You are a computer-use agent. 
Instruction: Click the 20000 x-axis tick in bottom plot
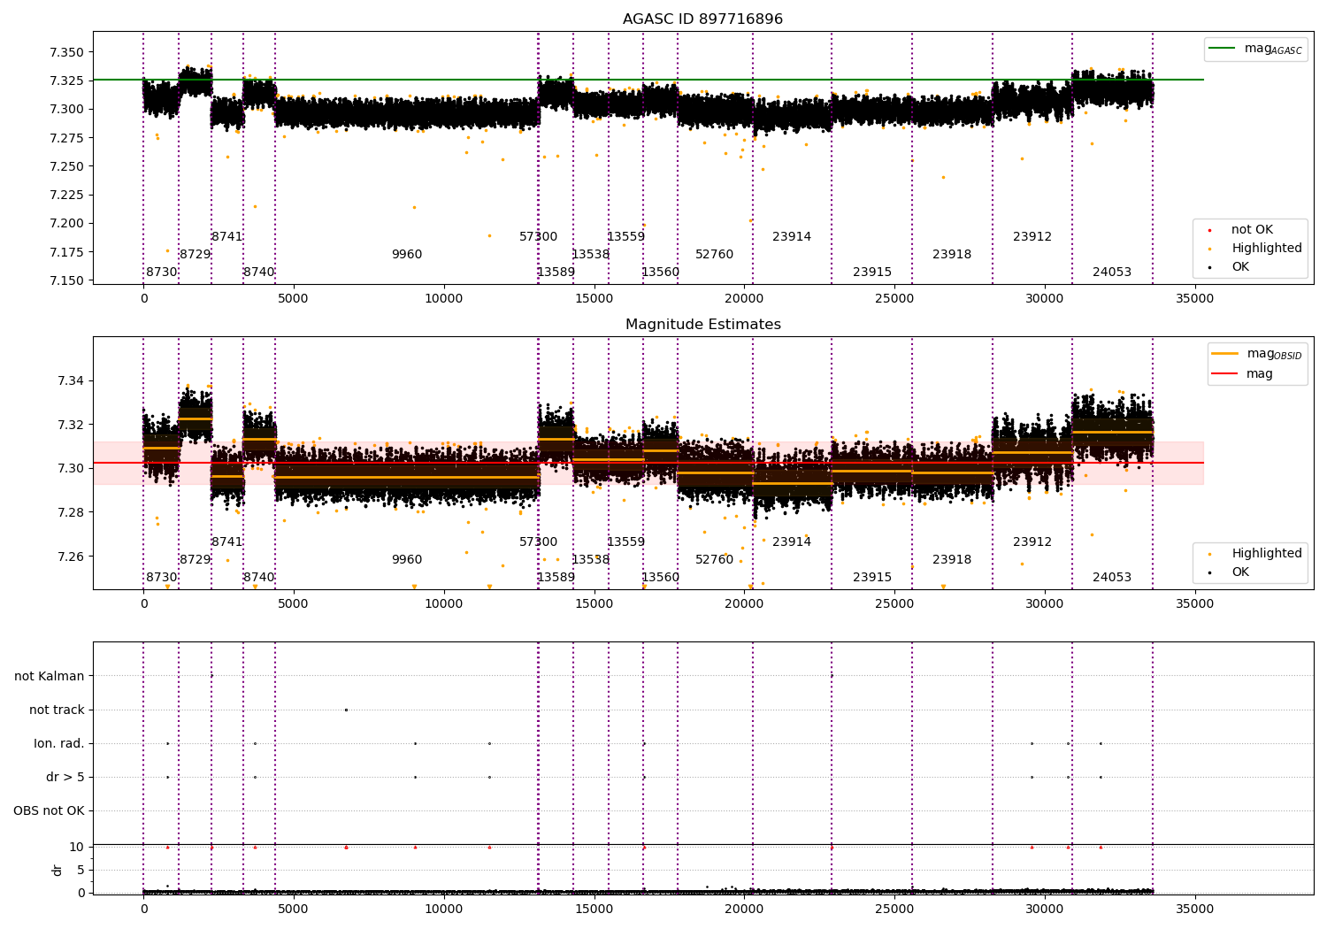[744, 909]
